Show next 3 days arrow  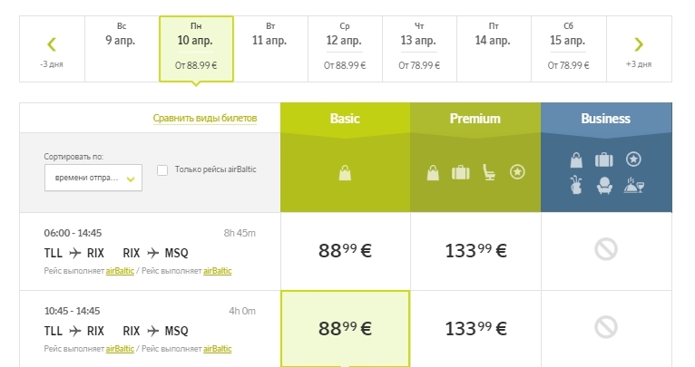point(639,44)
